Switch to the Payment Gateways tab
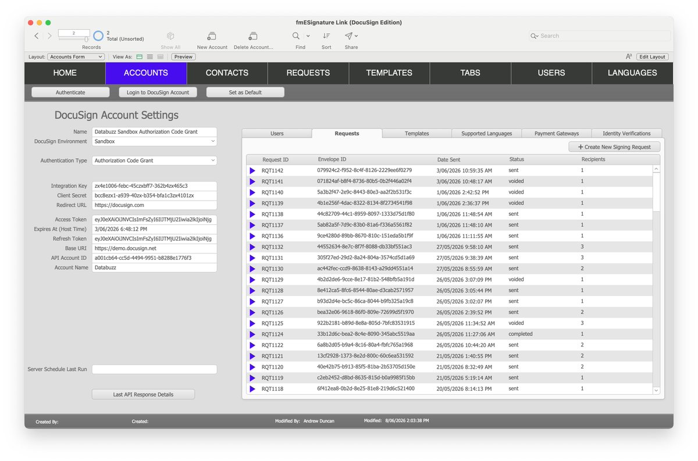 [557, 134]
